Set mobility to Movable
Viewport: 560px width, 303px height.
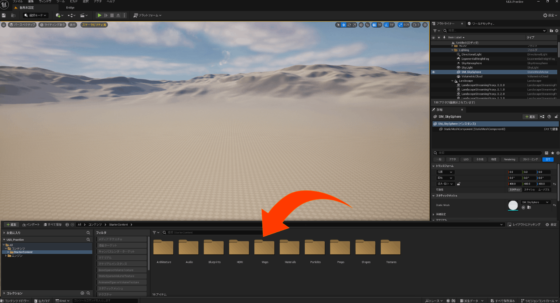pyautogui.click(x=544, y=190)
